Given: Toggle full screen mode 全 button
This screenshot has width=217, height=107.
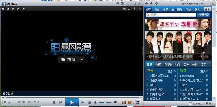Looking at the screenshot, I should coord(3,9).
